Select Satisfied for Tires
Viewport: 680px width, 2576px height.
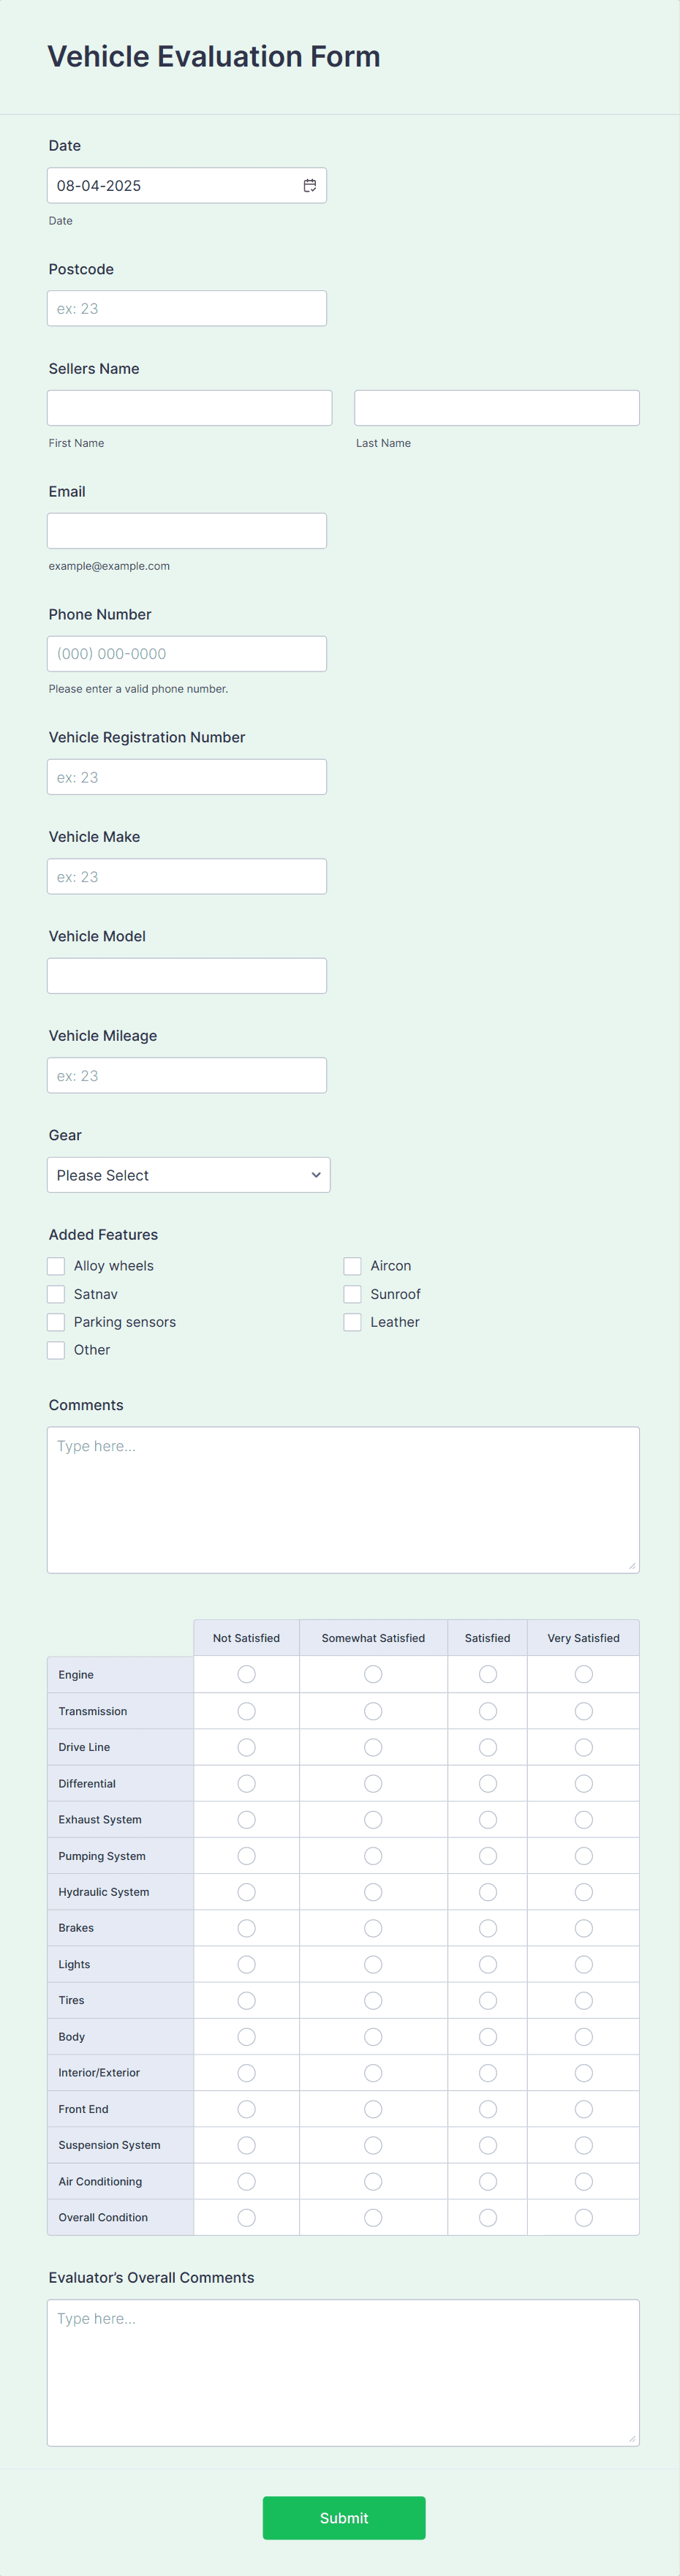pyautogui.click(x=487, y=2000)
